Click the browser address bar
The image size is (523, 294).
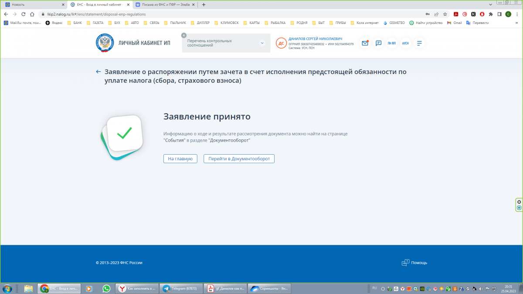tap(218, 14)
